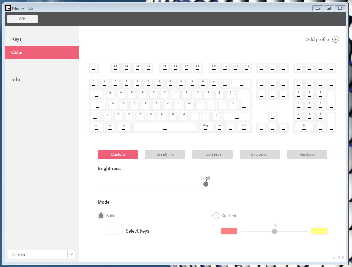Click the white solid color swatch
This screenshot has height=267, width=352.
pos(114,231)
